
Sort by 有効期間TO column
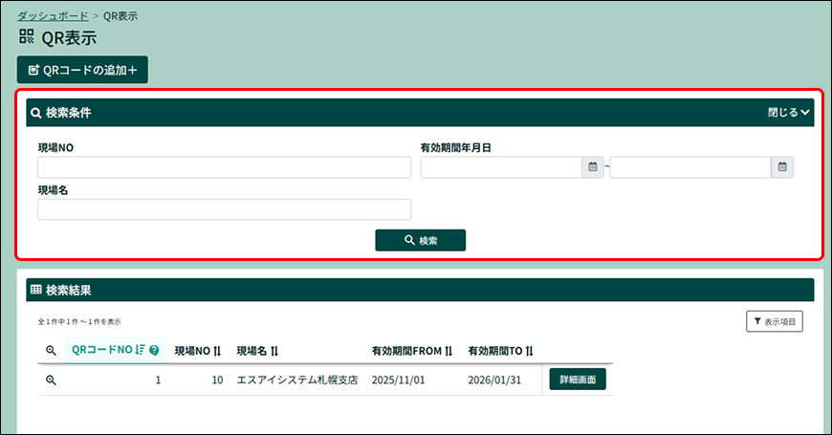pos(500,351)
